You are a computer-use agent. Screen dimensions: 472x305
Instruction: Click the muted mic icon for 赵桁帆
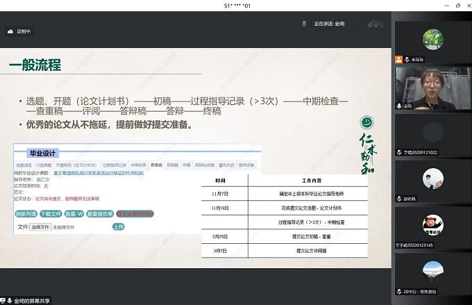tap(398, 198)
